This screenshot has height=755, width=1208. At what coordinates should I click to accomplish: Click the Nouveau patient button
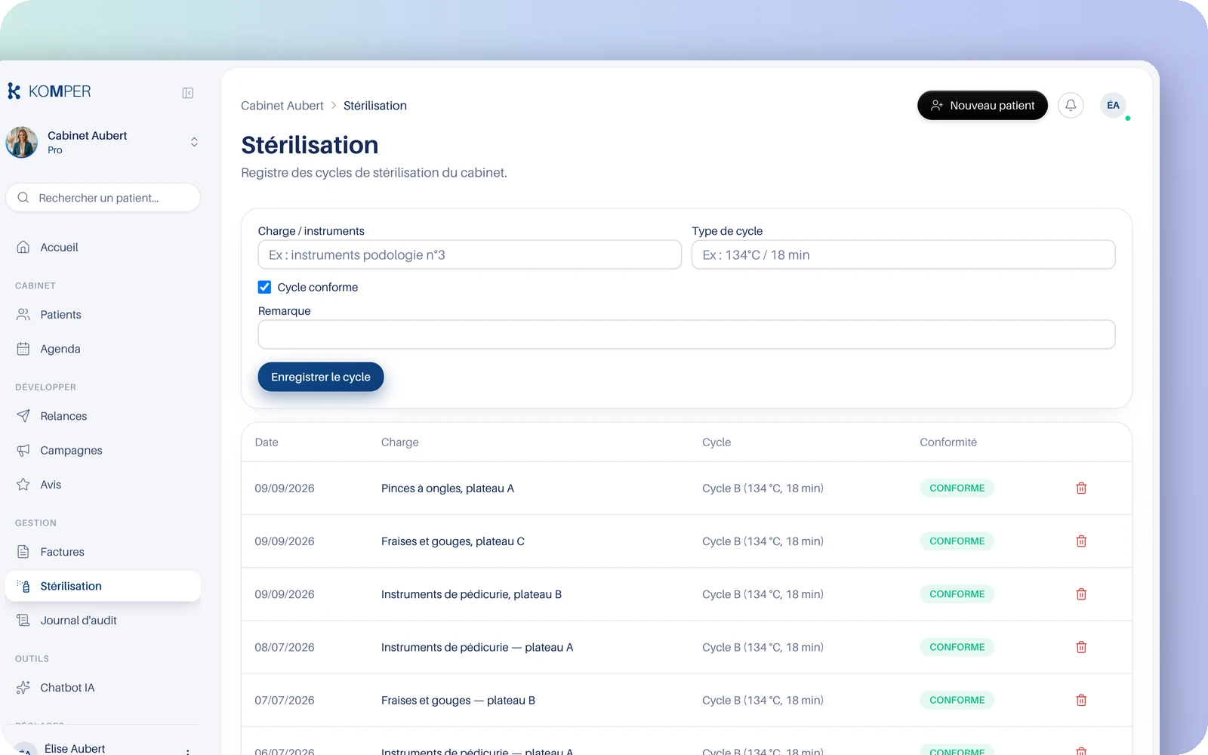(x=982, y=106)
